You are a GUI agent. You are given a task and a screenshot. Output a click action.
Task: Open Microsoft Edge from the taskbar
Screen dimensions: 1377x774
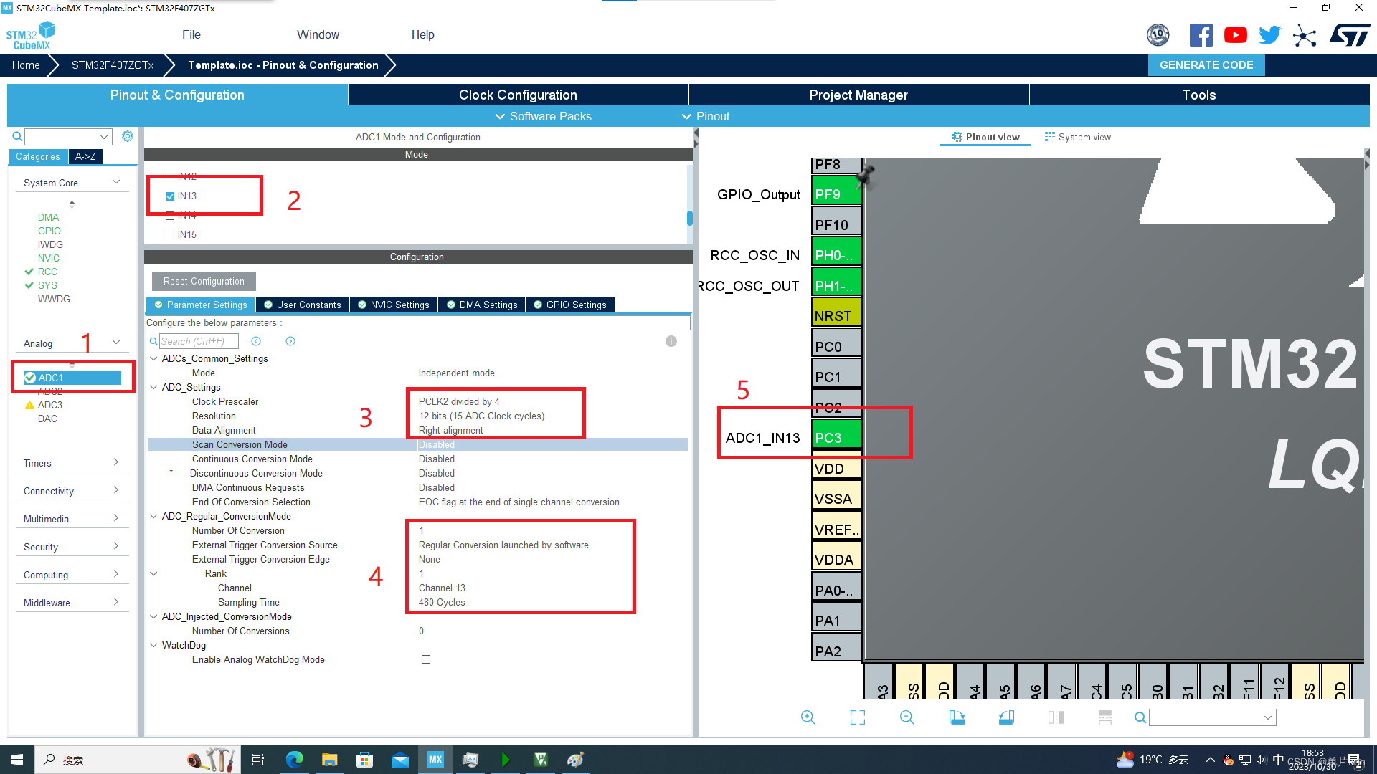click(x=294, y=760)
